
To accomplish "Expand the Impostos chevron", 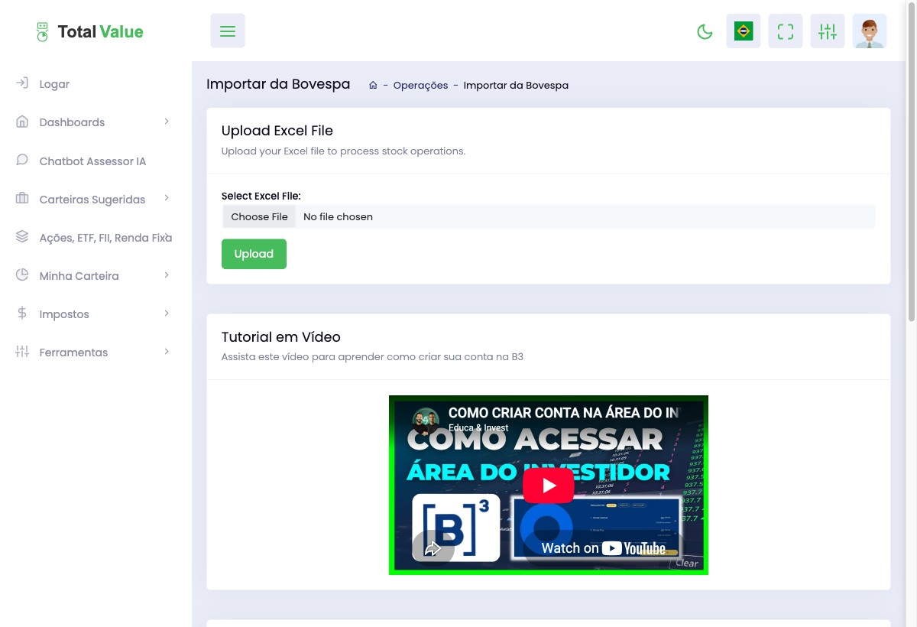I will pos(167,313).
